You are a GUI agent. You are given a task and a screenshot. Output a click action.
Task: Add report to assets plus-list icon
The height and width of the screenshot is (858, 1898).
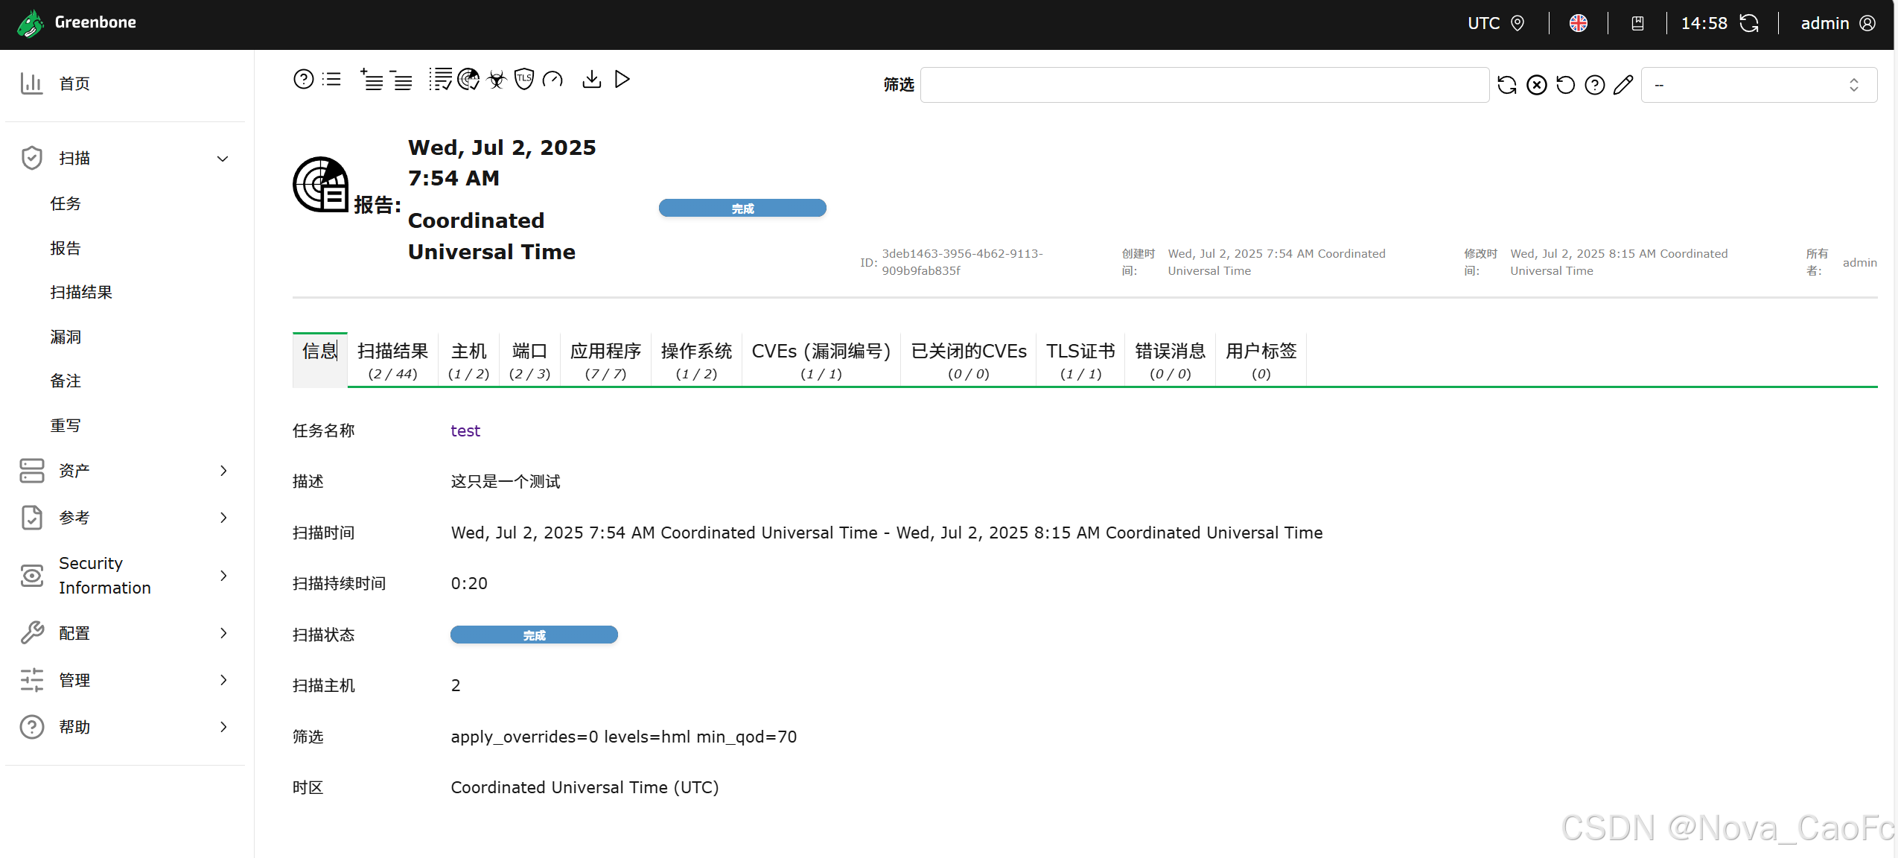(x=372, y=79)
